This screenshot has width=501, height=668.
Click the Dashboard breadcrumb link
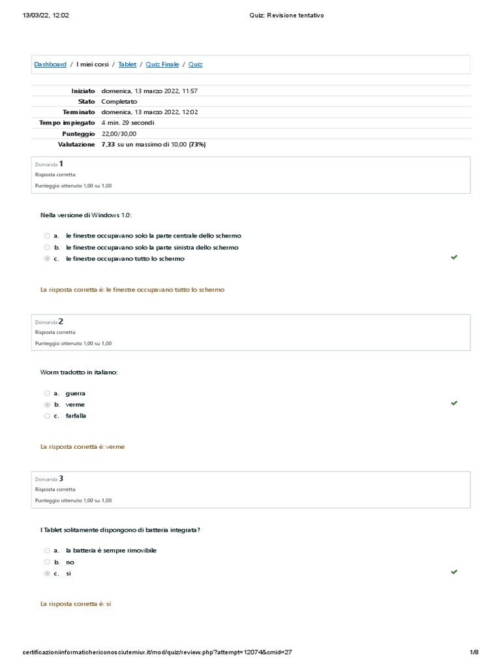(50, 65)
